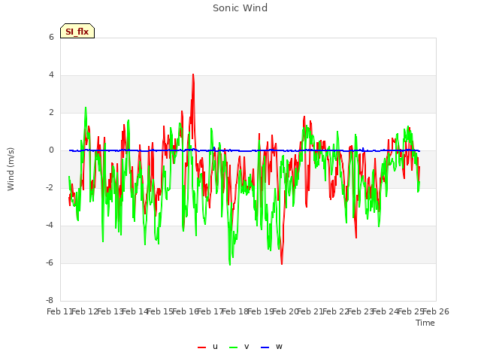Toggle the u series legend entry

pyautogui.click(x=208, y=347)
